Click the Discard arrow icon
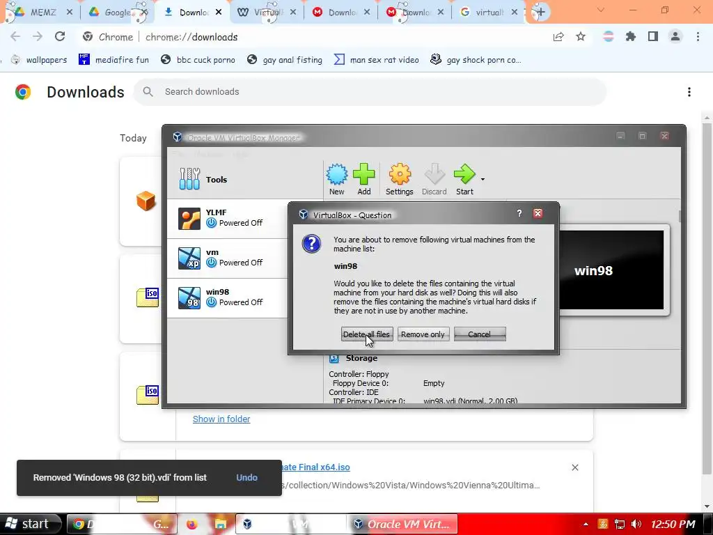The image size is (713, 535). (434, 179)
